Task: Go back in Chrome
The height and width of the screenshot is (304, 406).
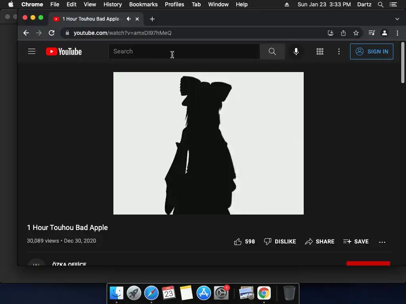Action: [x=26, y=33]
